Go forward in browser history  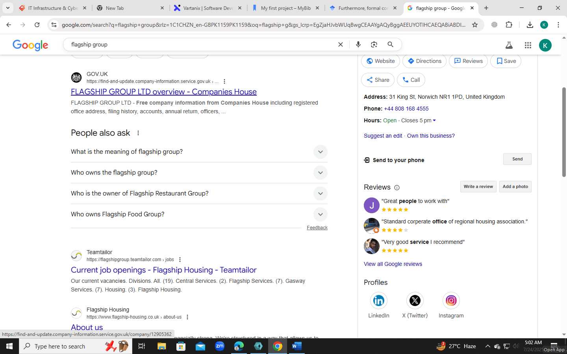pyautogui.click(x=23, y=25)
